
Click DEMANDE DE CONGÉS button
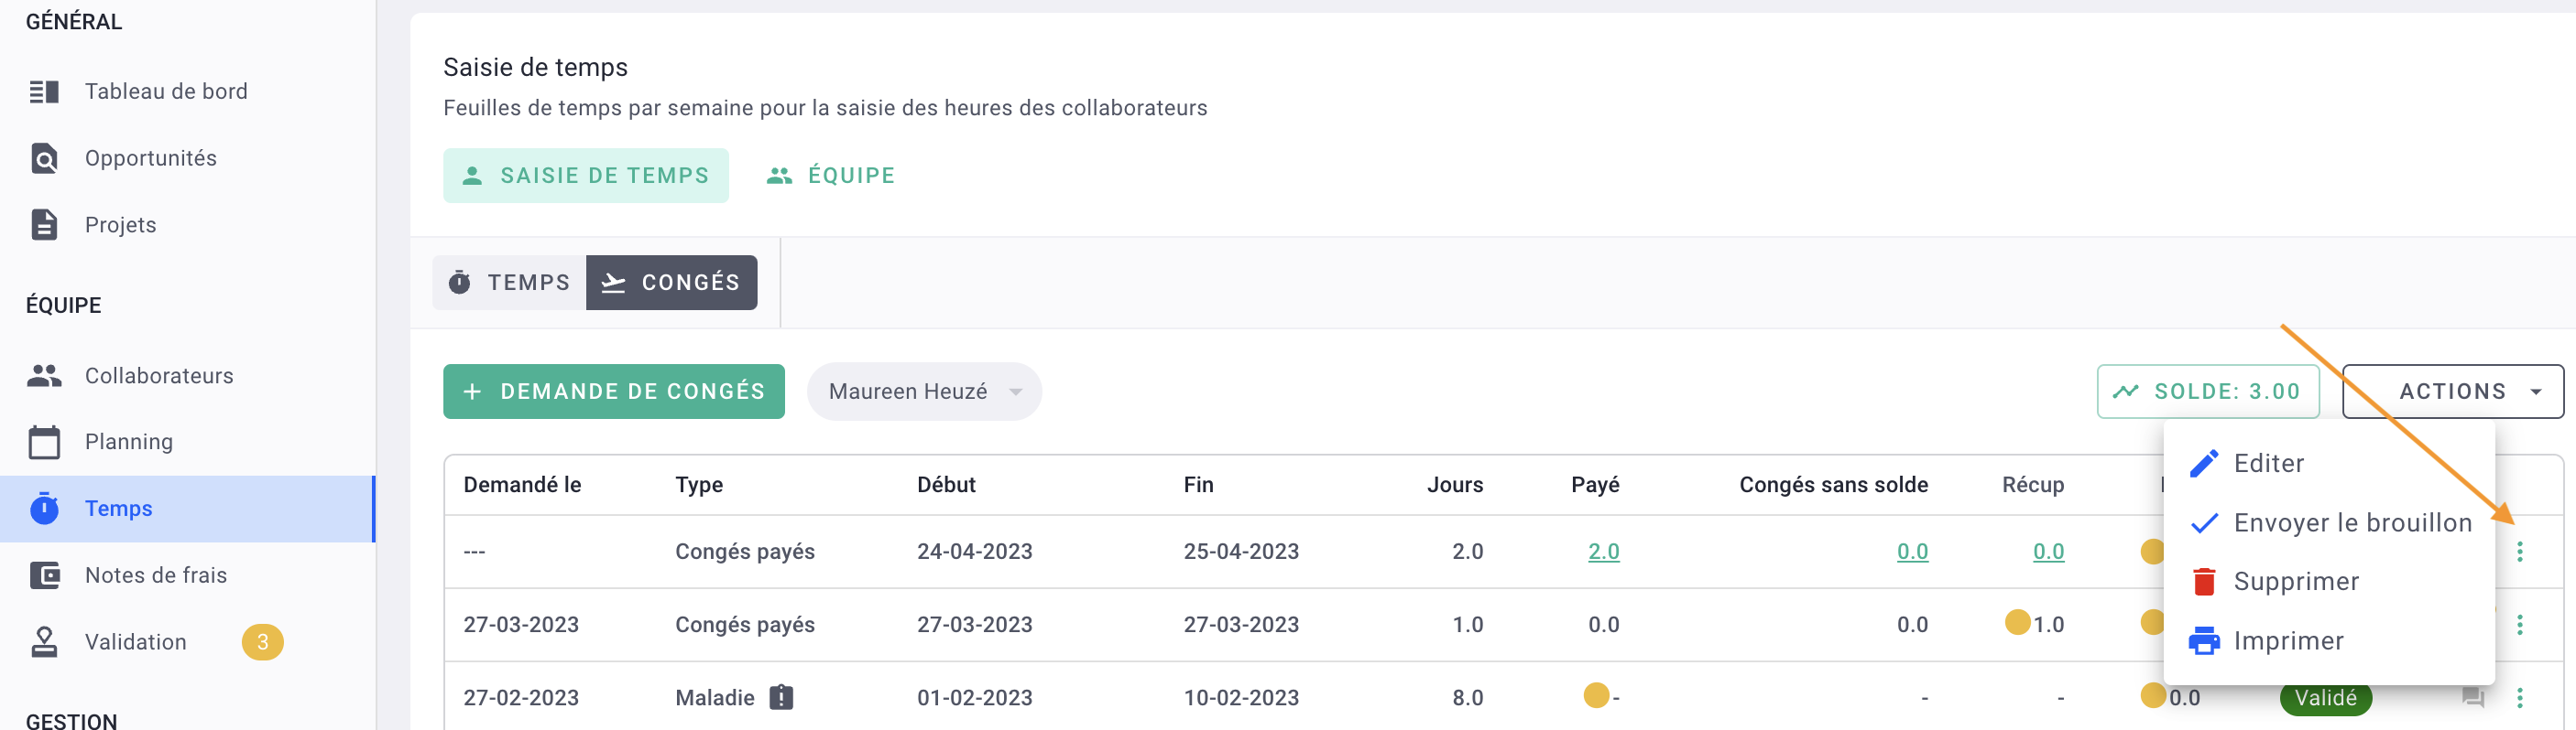pos(614,392)
